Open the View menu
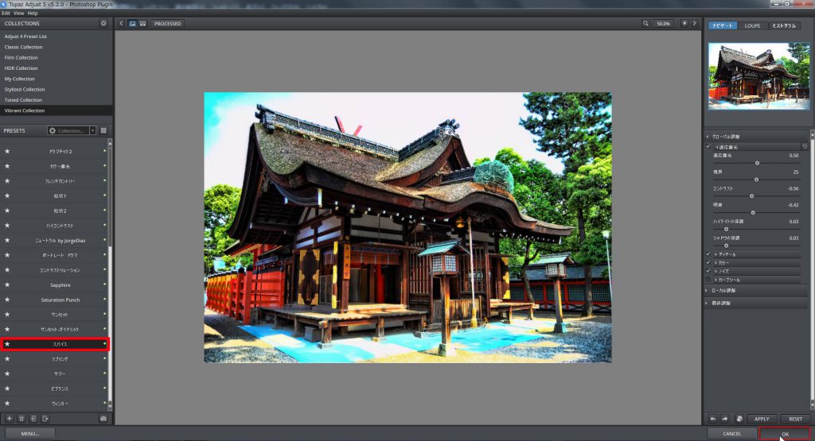Screen dimensions: 815x441 coord(18,14)
